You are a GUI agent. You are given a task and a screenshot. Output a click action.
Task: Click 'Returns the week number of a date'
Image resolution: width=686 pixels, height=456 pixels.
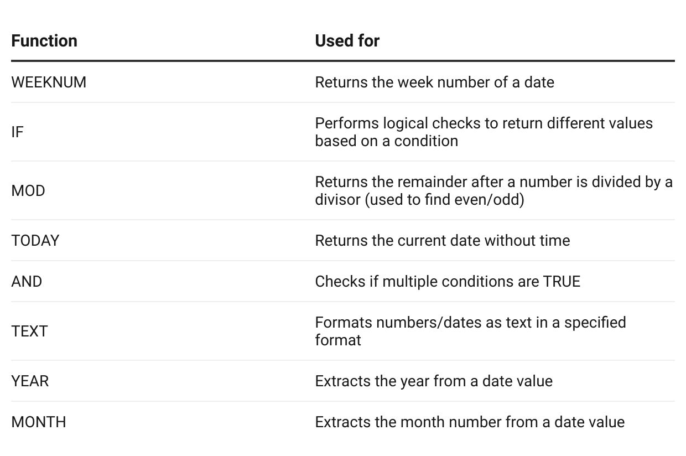[434, 82]
